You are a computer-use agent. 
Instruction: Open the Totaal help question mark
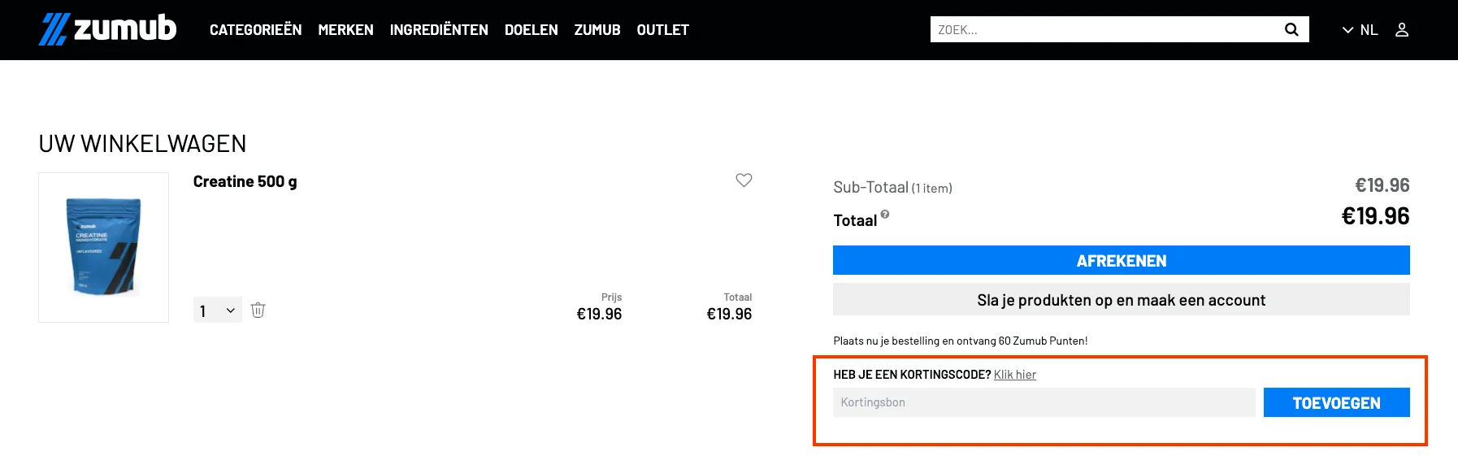point(885,214)
